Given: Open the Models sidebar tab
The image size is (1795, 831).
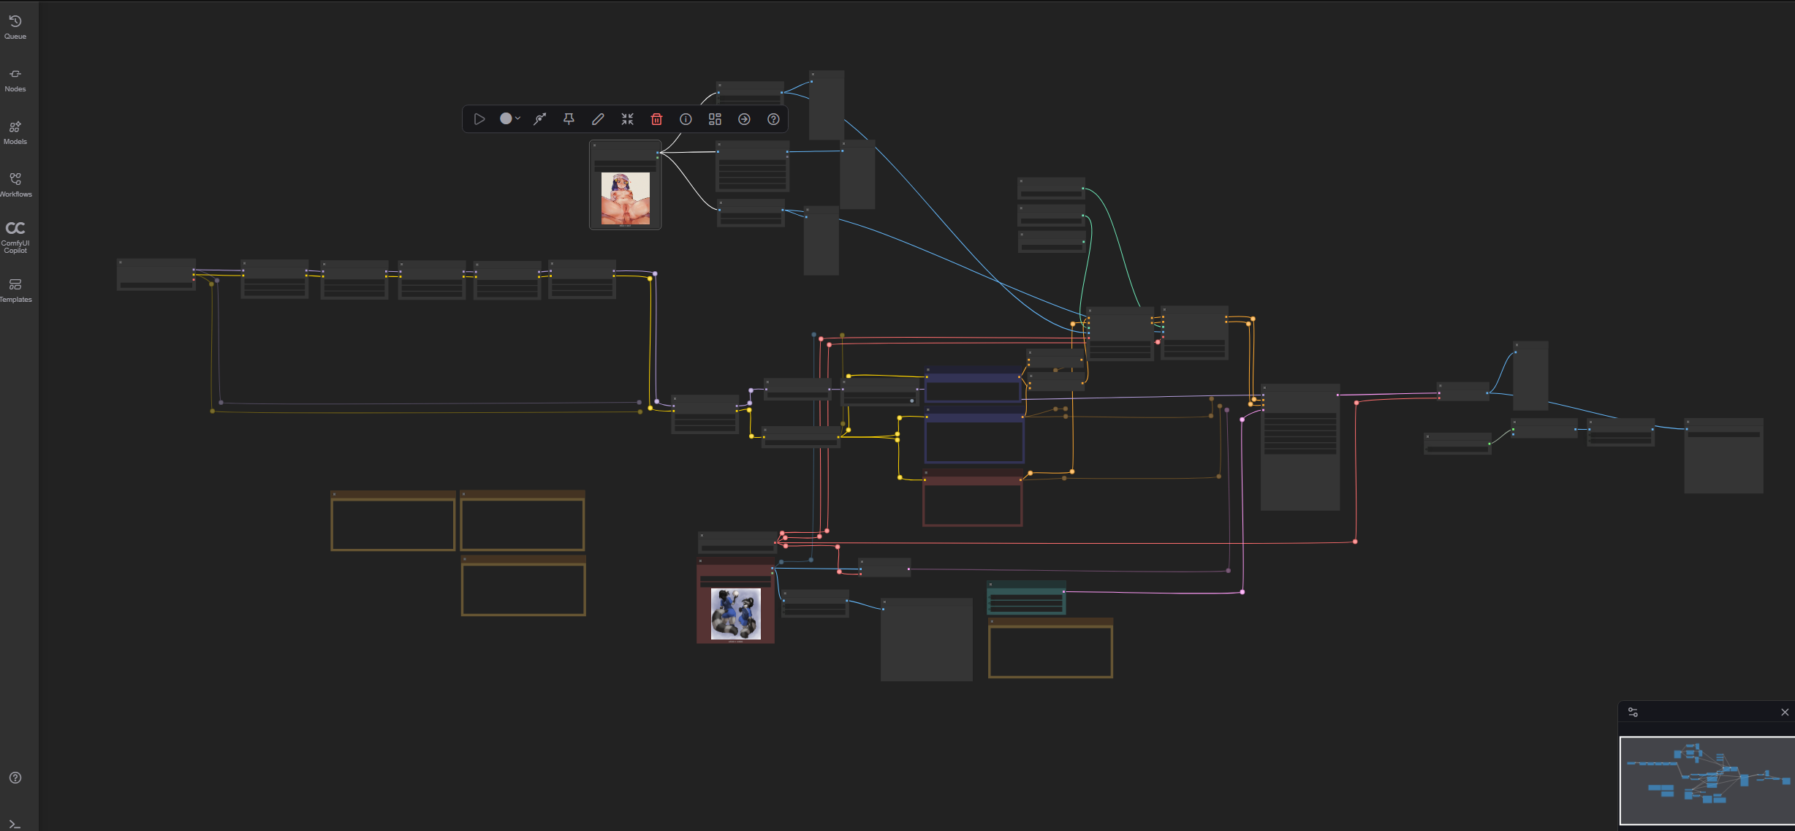Looking at the screenshot, I should coord(15,132).
